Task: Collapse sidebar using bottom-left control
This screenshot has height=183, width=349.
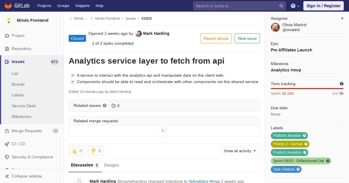Action: (24, 176)
